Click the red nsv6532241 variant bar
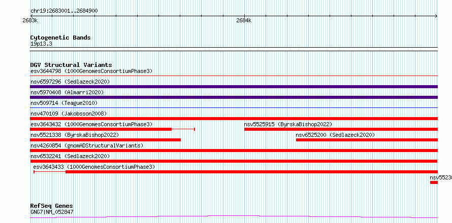This screenshot has height=223, width=452. pyautogui.click(x=234, y=161)
